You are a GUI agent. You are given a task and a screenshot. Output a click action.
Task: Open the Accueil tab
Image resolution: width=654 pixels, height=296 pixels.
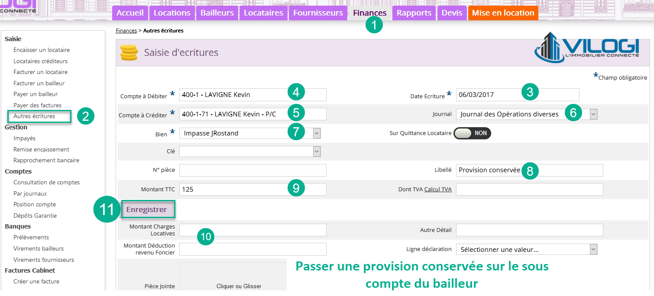pyautogui.click(x=130, y=13)
